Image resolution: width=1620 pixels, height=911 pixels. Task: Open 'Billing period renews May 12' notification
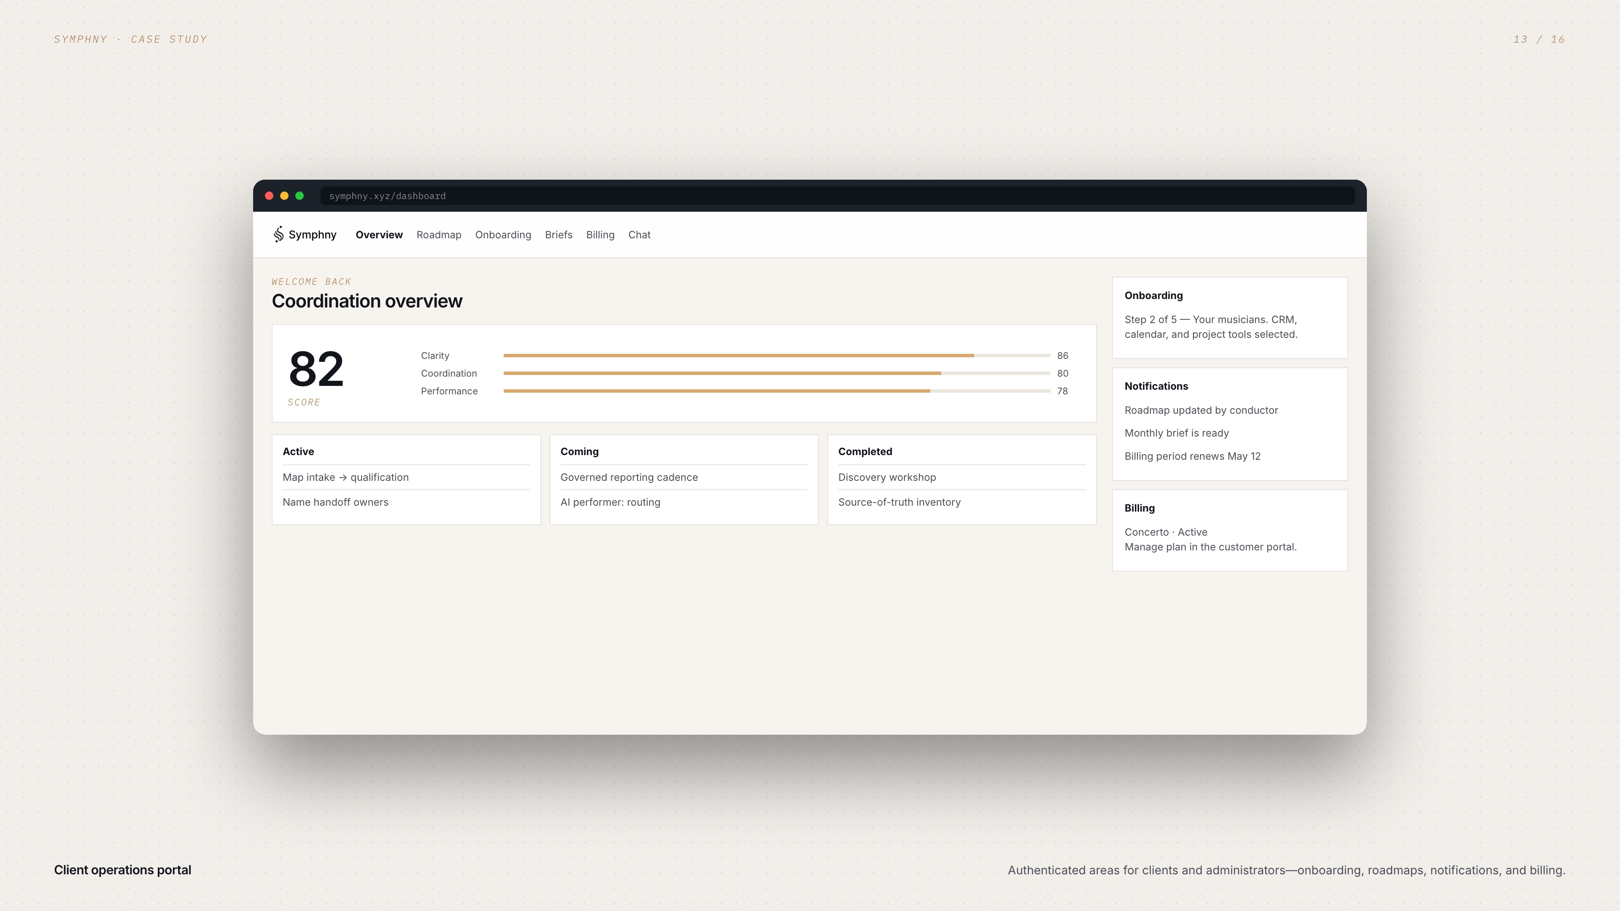(1192, 456)
